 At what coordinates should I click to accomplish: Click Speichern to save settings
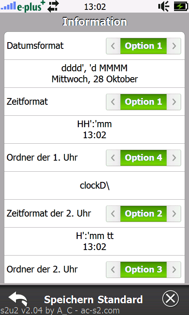pyautogui.click(x=69, y=300)
